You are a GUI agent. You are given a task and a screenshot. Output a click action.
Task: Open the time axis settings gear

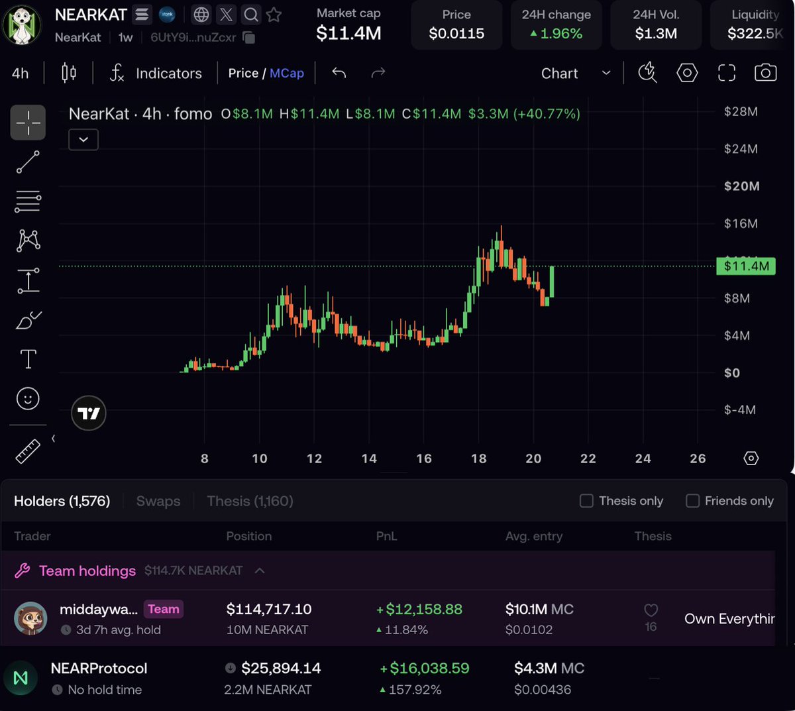pyautogui.click(x=751, y=458)
